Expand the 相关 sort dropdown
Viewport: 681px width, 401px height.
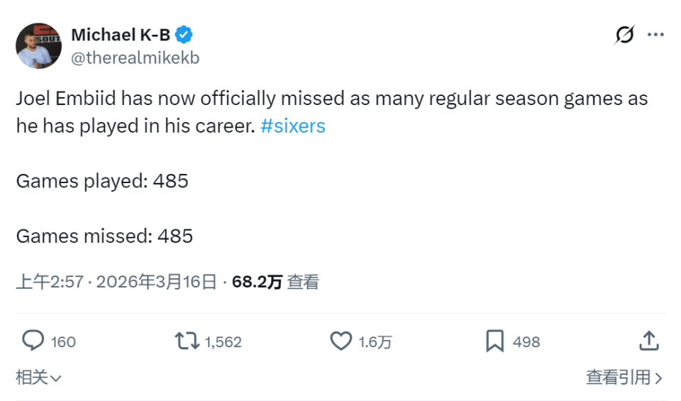tap(39, 378)
